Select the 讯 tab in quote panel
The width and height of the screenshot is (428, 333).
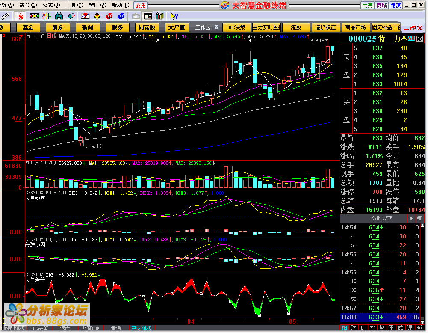[x=391, y=328]
